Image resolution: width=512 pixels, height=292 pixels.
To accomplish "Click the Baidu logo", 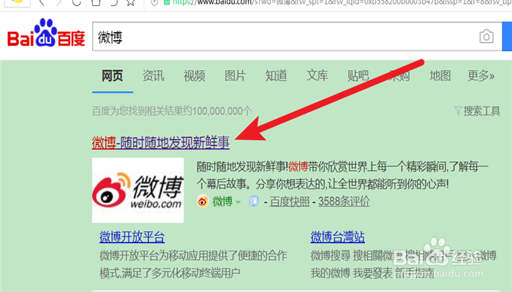I will pyautogui.click(x=46, y=33).
